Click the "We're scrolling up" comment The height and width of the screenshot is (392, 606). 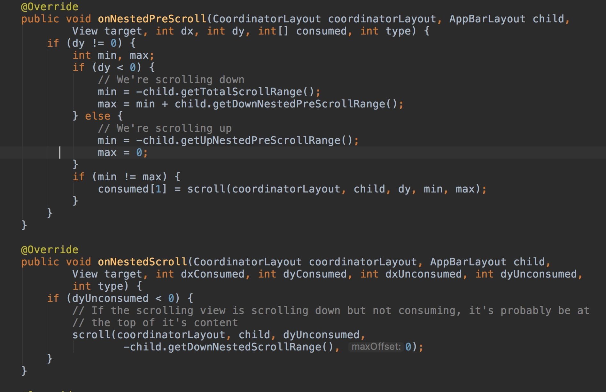pyautogui.click(x=165, y=128)
